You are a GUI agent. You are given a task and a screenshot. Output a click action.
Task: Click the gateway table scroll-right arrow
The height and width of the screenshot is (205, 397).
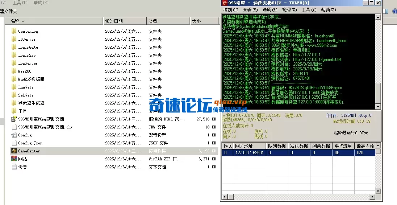372,197
